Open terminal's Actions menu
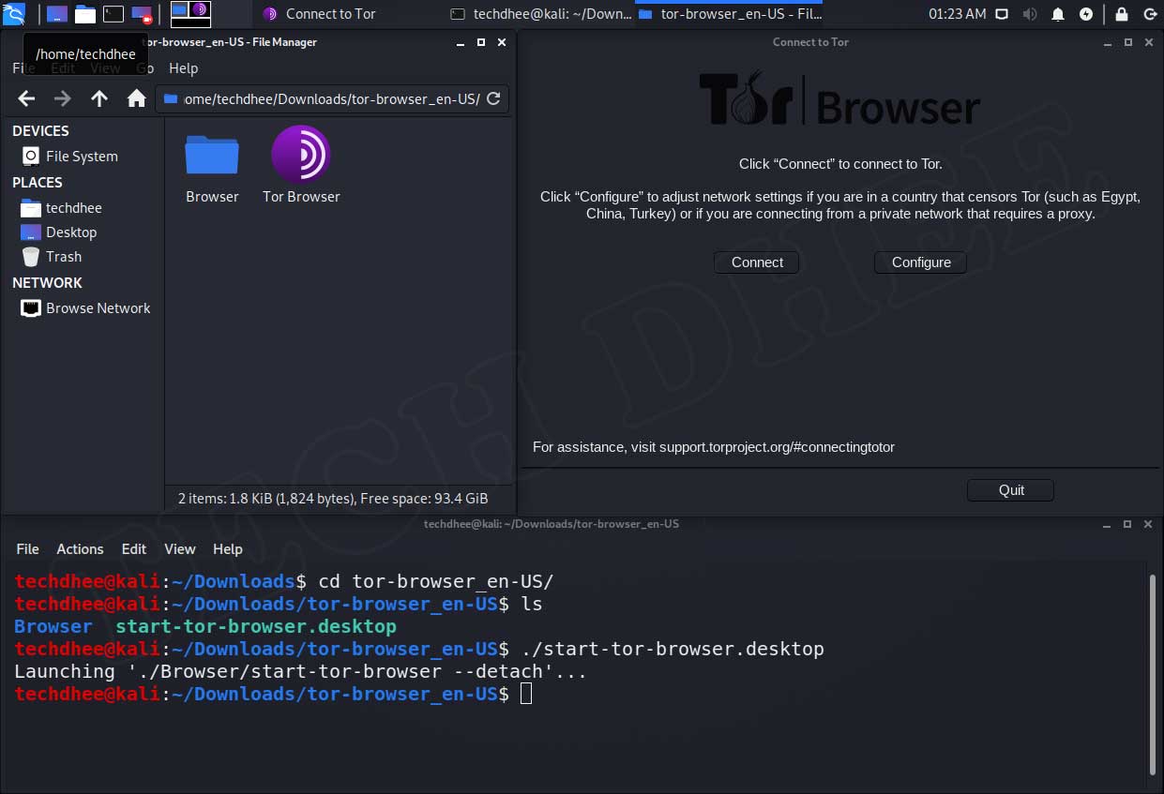Viewport: 1164px width, 794px height. pos(80,549)
